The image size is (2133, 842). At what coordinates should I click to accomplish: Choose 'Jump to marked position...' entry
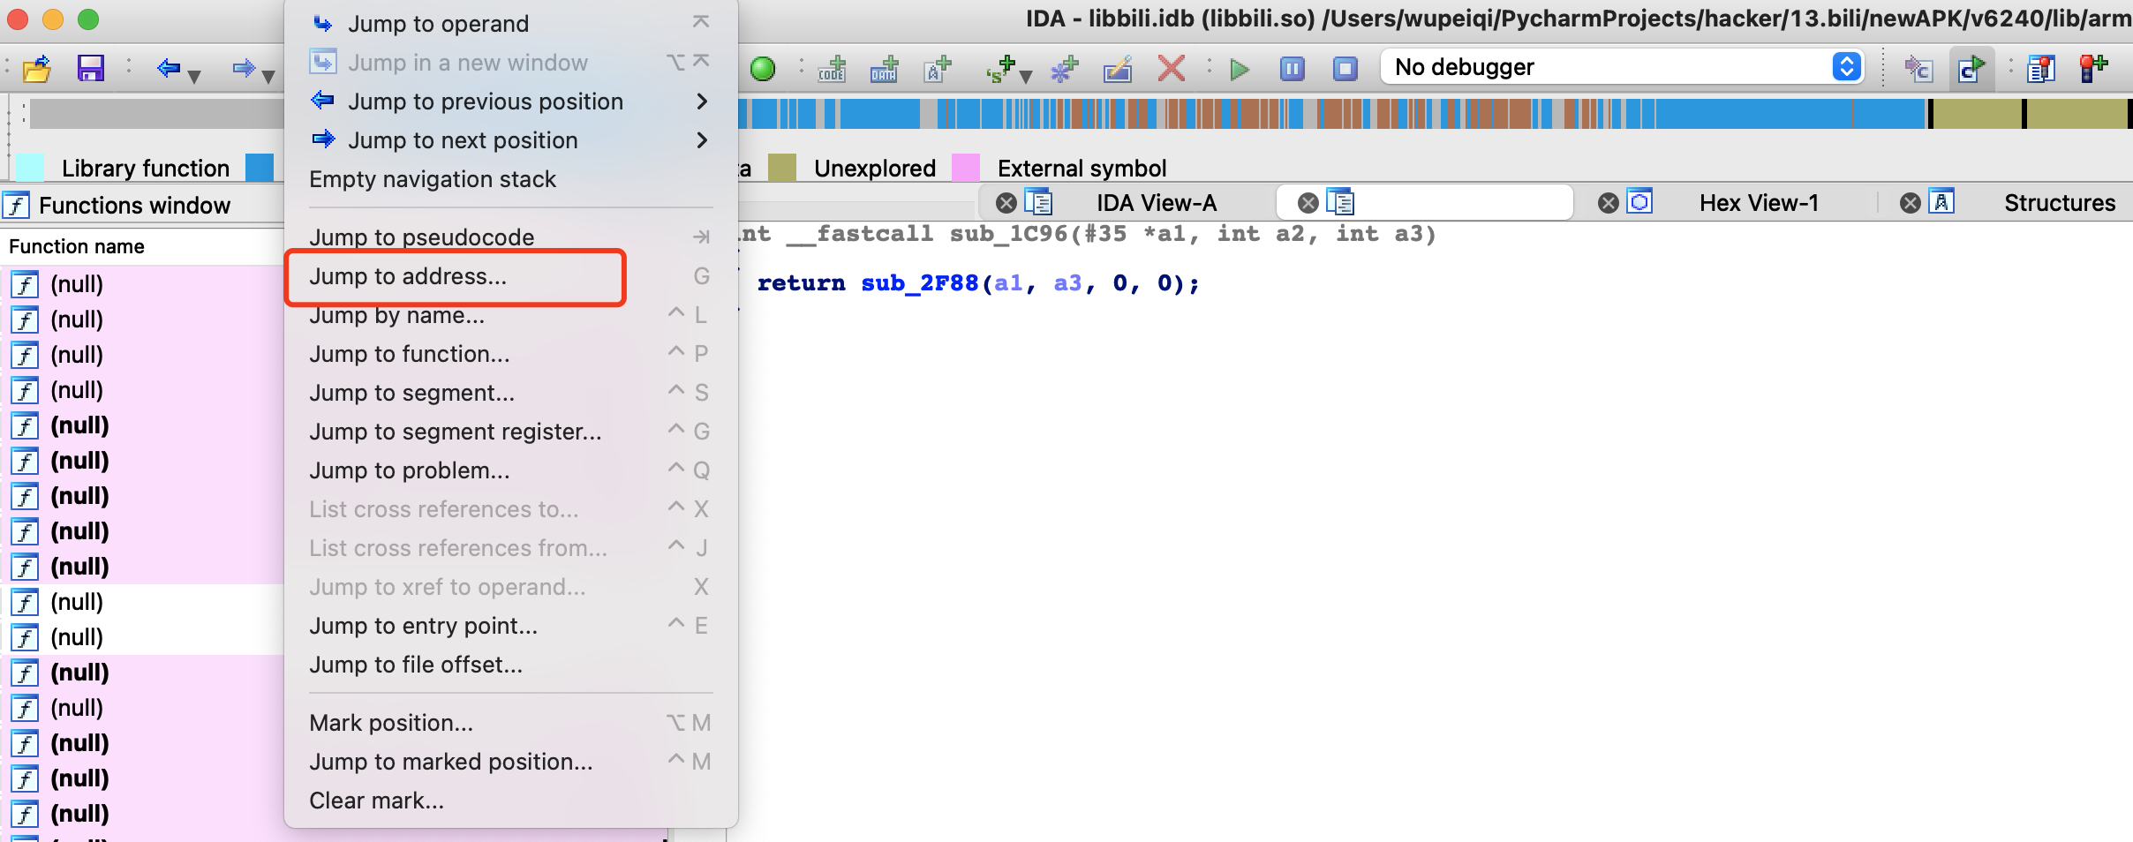(510, 762)
